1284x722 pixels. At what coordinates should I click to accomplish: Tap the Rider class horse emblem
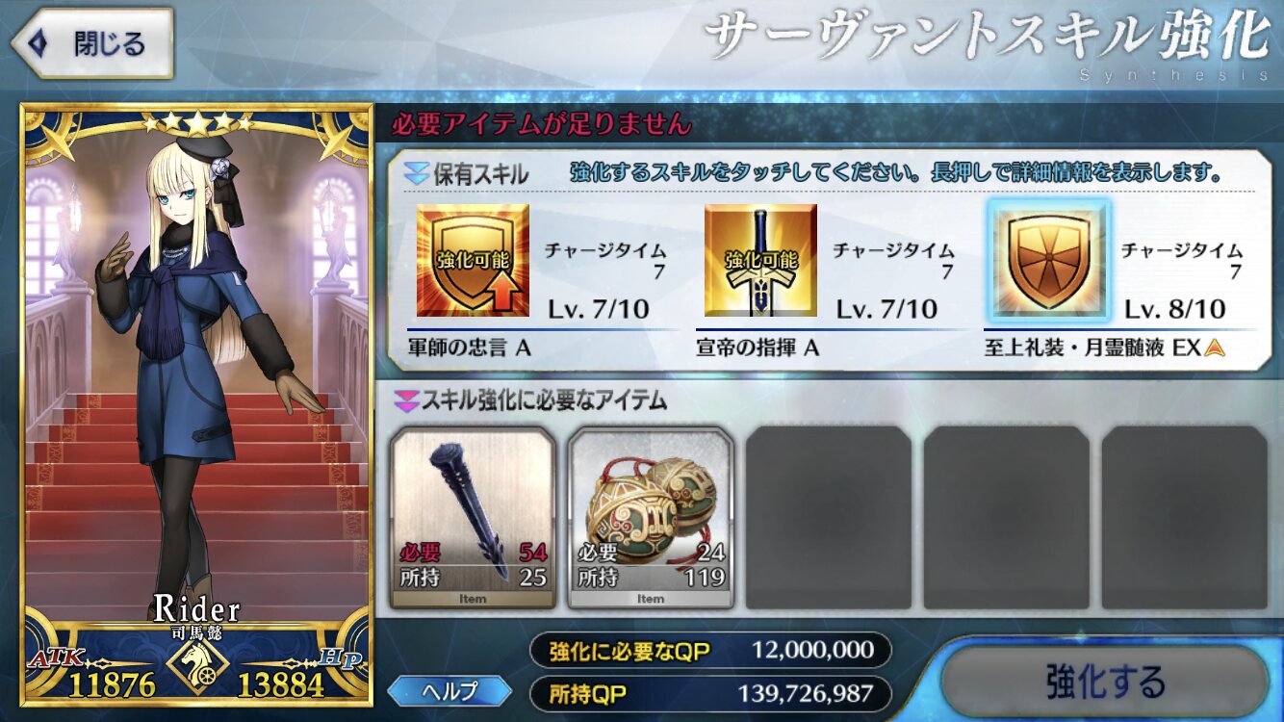click(197, 665)
